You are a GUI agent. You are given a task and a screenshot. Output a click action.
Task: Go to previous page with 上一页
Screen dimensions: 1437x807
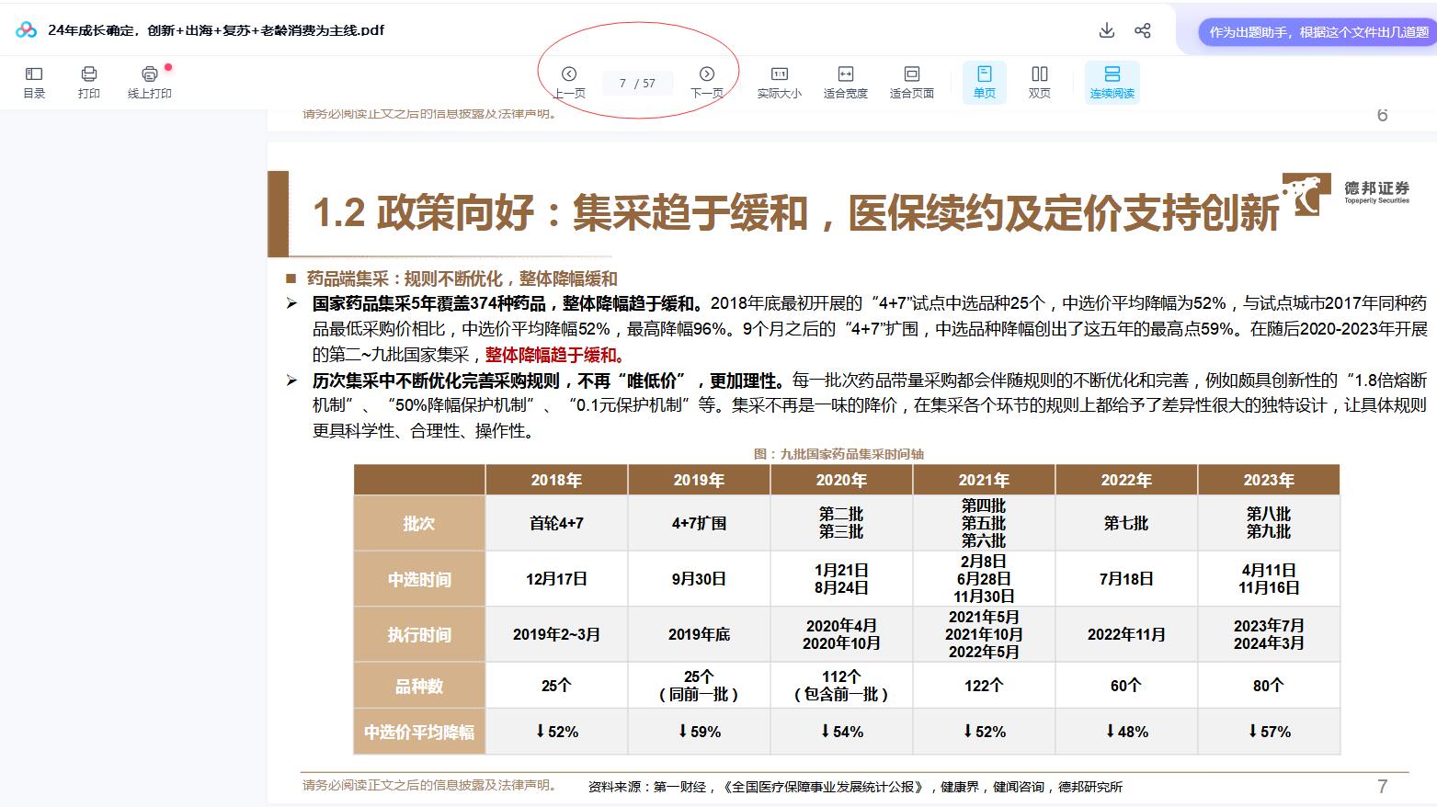[569, 81]
